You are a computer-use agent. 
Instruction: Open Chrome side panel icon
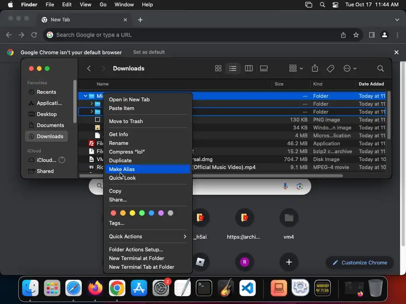pos(372,35)
